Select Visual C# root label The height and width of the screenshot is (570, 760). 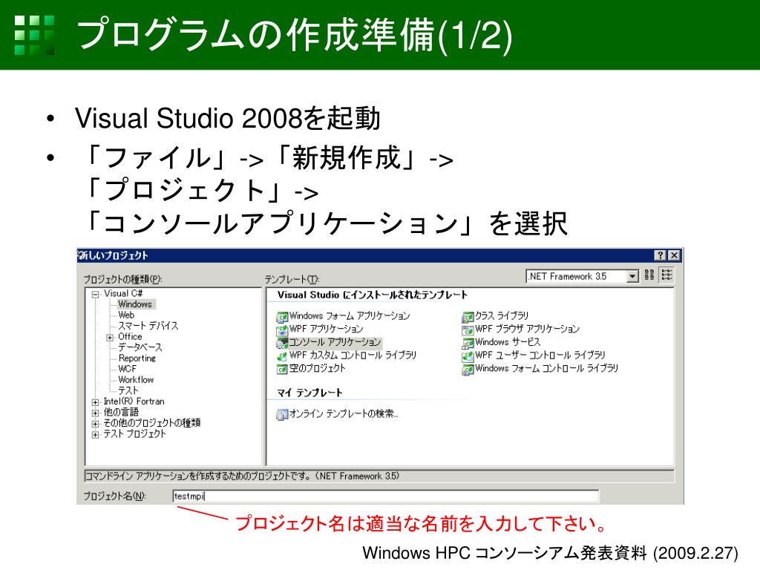click(123, 294)
